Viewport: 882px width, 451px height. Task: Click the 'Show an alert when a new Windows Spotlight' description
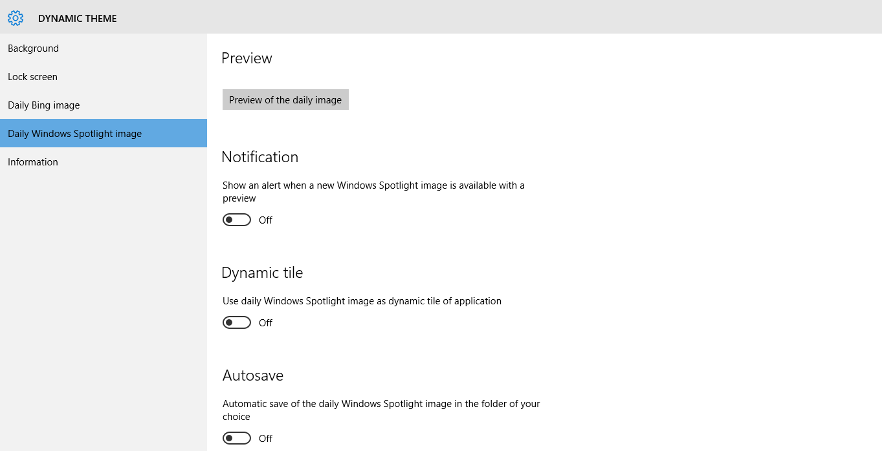point(373,192)
